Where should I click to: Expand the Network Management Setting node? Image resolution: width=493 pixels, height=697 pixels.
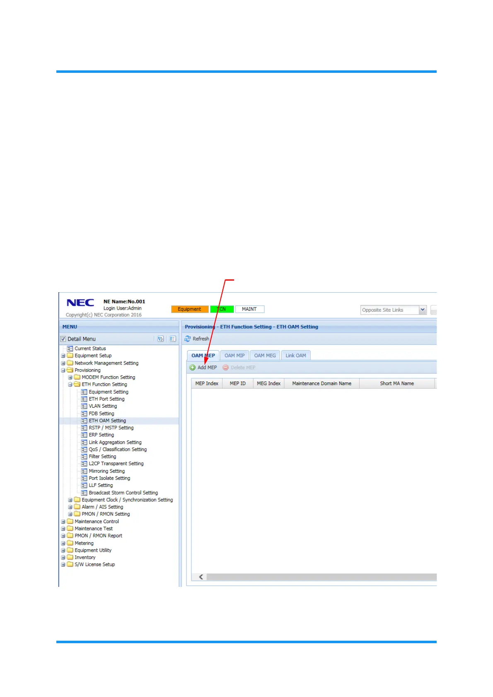[63, 363]
